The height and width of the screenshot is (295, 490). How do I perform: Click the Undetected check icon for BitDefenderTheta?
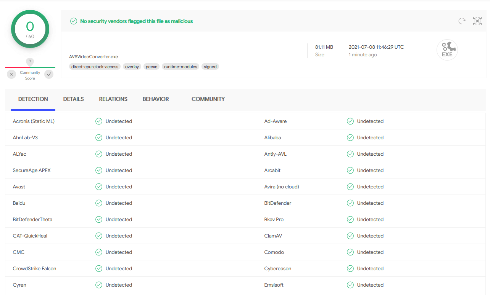(x=99, y=220)
